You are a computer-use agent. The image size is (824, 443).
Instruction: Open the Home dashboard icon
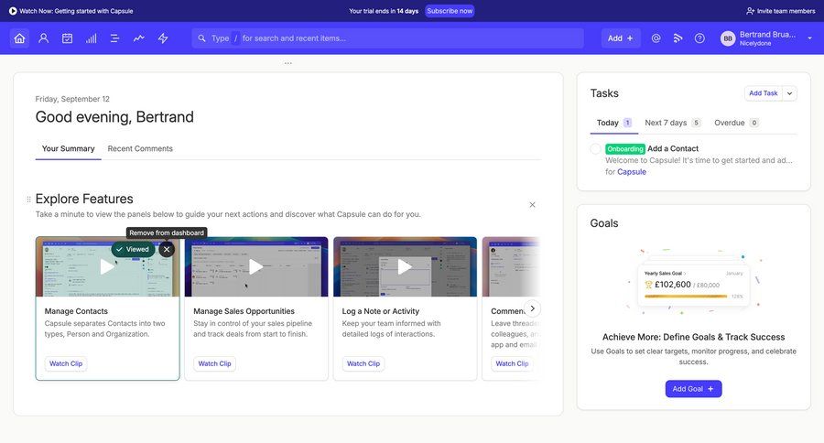pyautogui.click(x=19, y=38)
